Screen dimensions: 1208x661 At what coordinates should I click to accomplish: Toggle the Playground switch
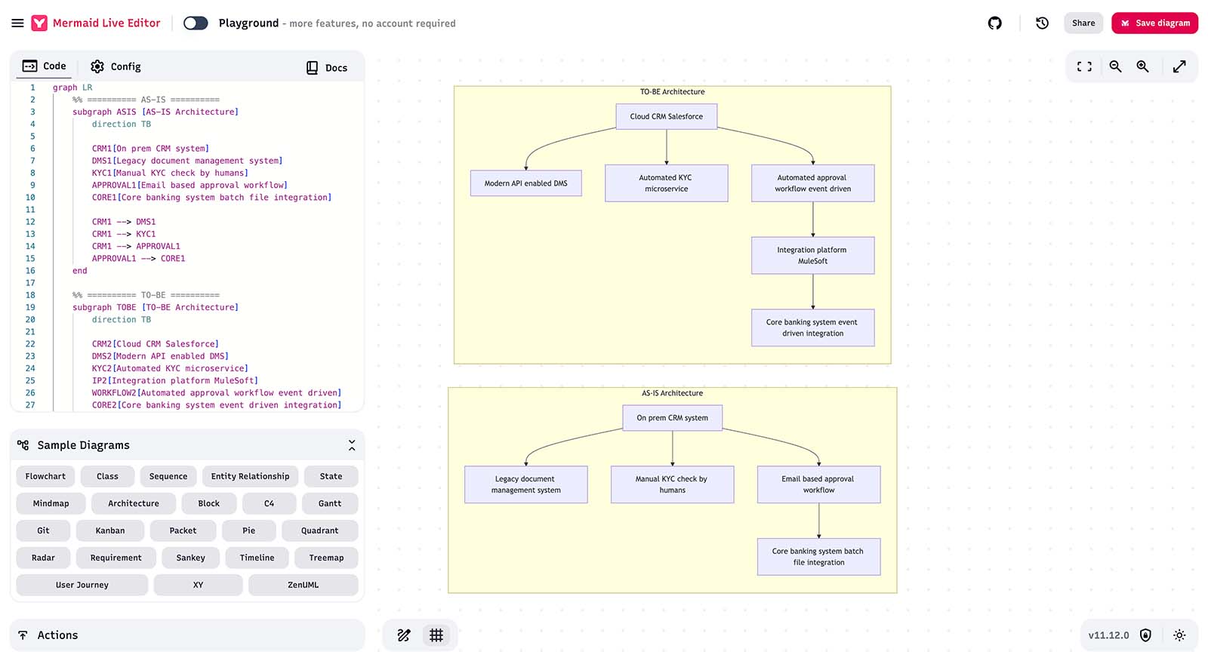[196, 23]
